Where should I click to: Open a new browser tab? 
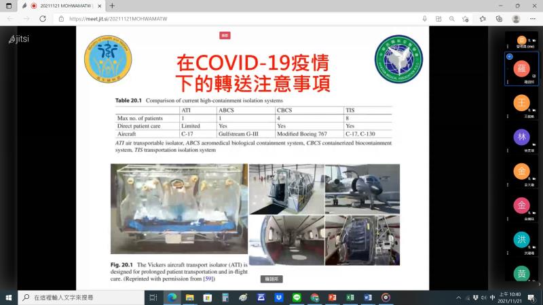112,5
